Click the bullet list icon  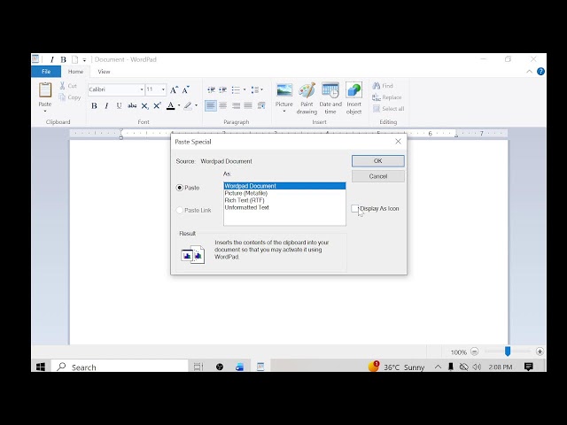pos(236,89)
